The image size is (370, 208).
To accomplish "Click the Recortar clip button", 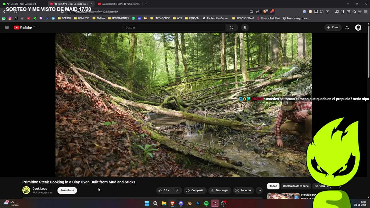I will pos(243,190).
